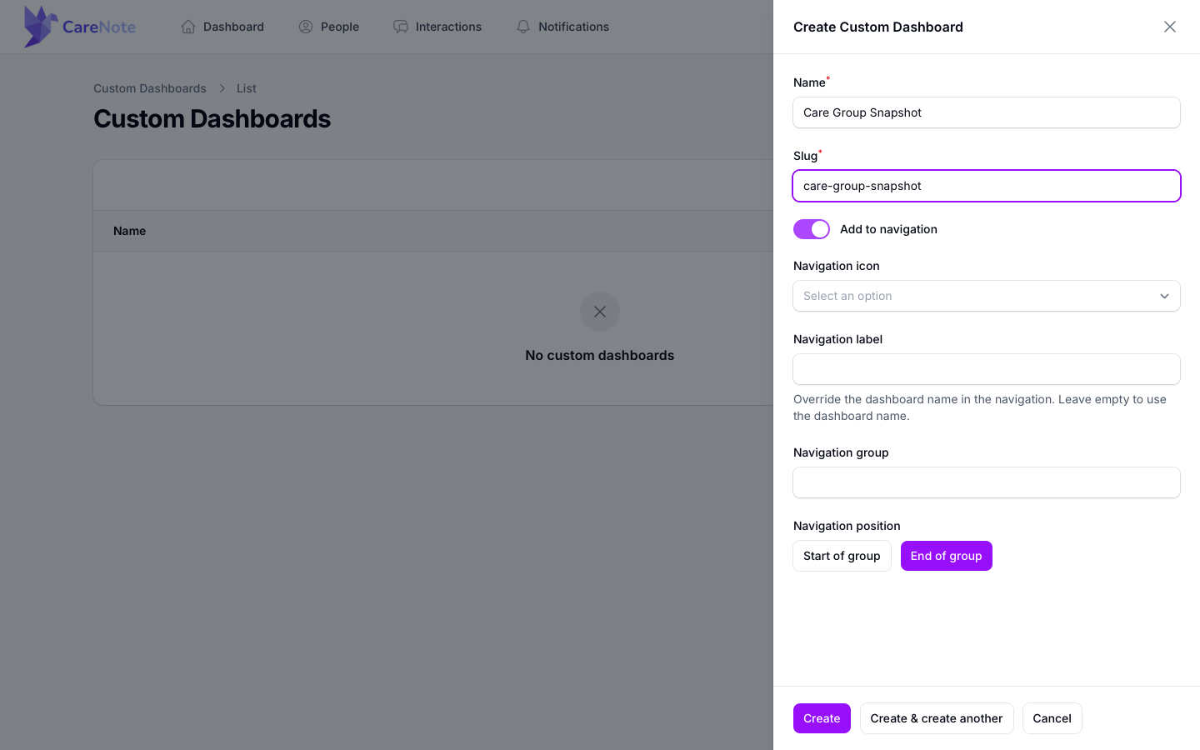
Task: Close the Create Custom Dashboard panel
Action: (1170, 27)
